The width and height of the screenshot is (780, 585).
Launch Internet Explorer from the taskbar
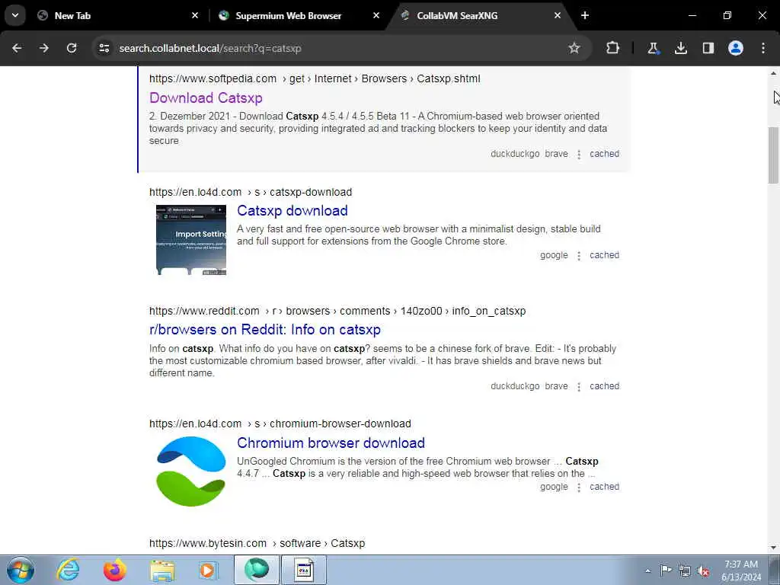pyautogui.click(x=68, y=570)
